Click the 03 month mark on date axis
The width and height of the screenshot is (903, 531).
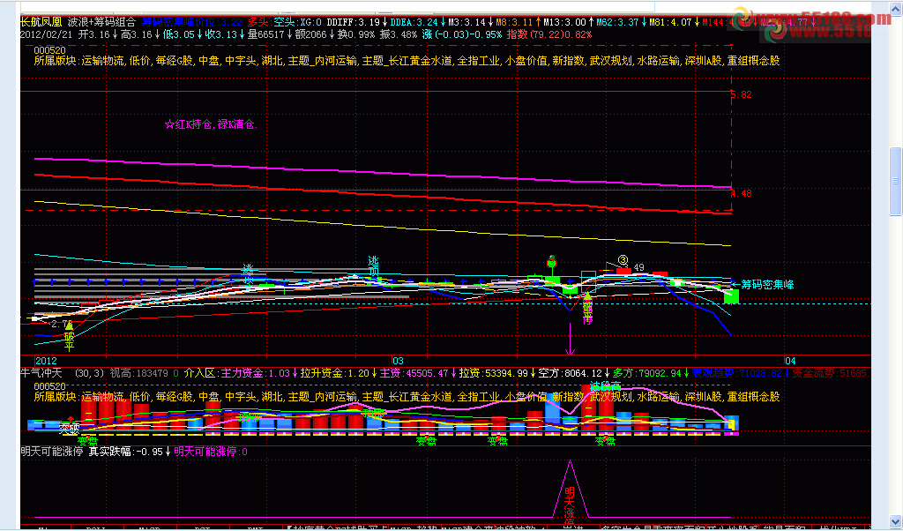coord(398,361)
